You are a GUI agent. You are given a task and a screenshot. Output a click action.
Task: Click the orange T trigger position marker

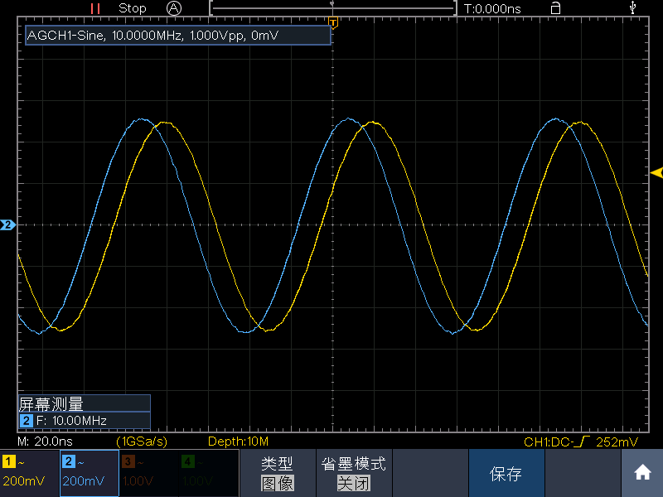(x=332, y=21)
